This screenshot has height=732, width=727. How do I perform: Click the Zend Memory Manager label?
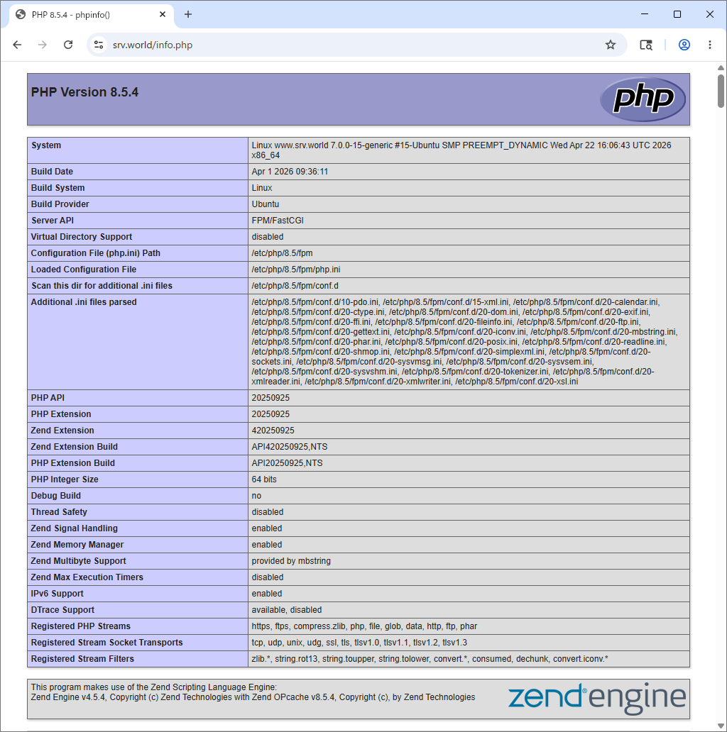(77, 545)
